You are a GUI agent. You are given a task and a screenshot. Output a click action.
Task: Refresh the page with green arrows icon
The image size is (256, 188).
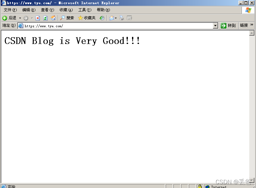pyautogui.click(x=45, y=18)
